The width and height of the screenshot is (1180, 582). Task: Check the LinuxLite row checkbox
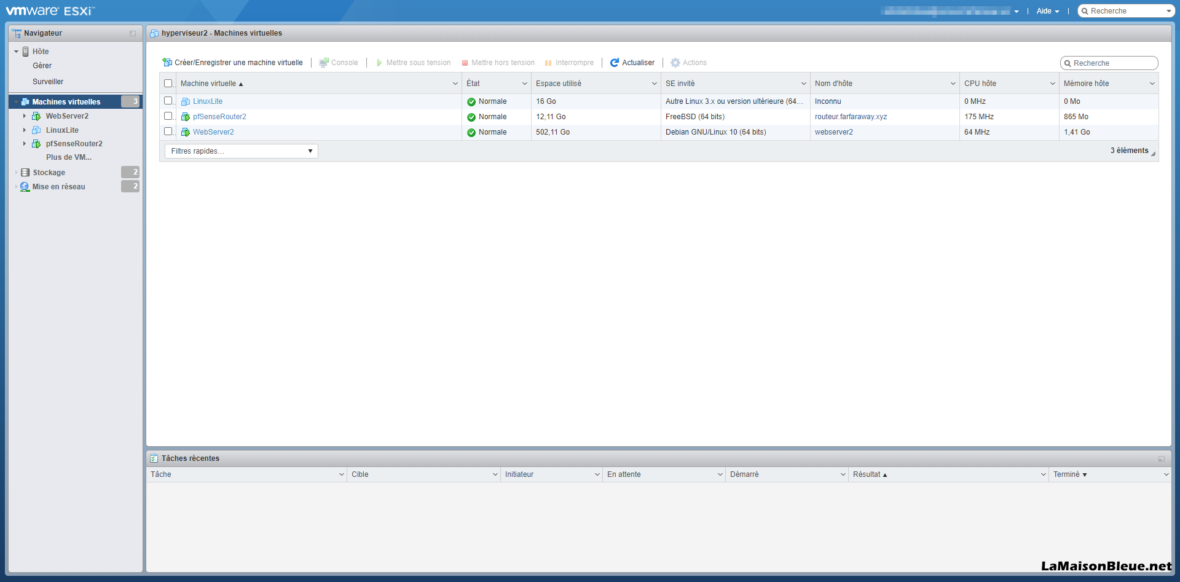point(168,101)
